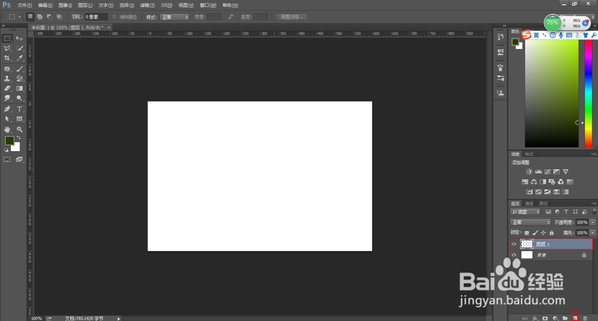Click the background color swatch in toolbox
The height and width of the screenshot is (321, 598).
[x=16, y=148]
